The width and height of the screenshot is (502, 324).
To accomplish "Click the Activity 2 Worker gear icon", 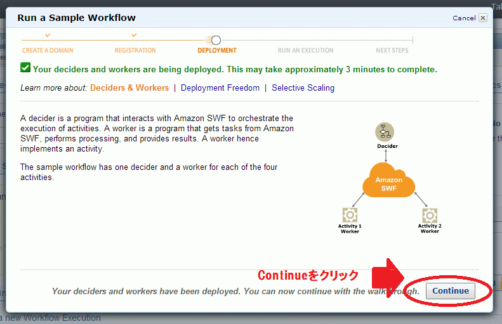I will click(429, 215).
